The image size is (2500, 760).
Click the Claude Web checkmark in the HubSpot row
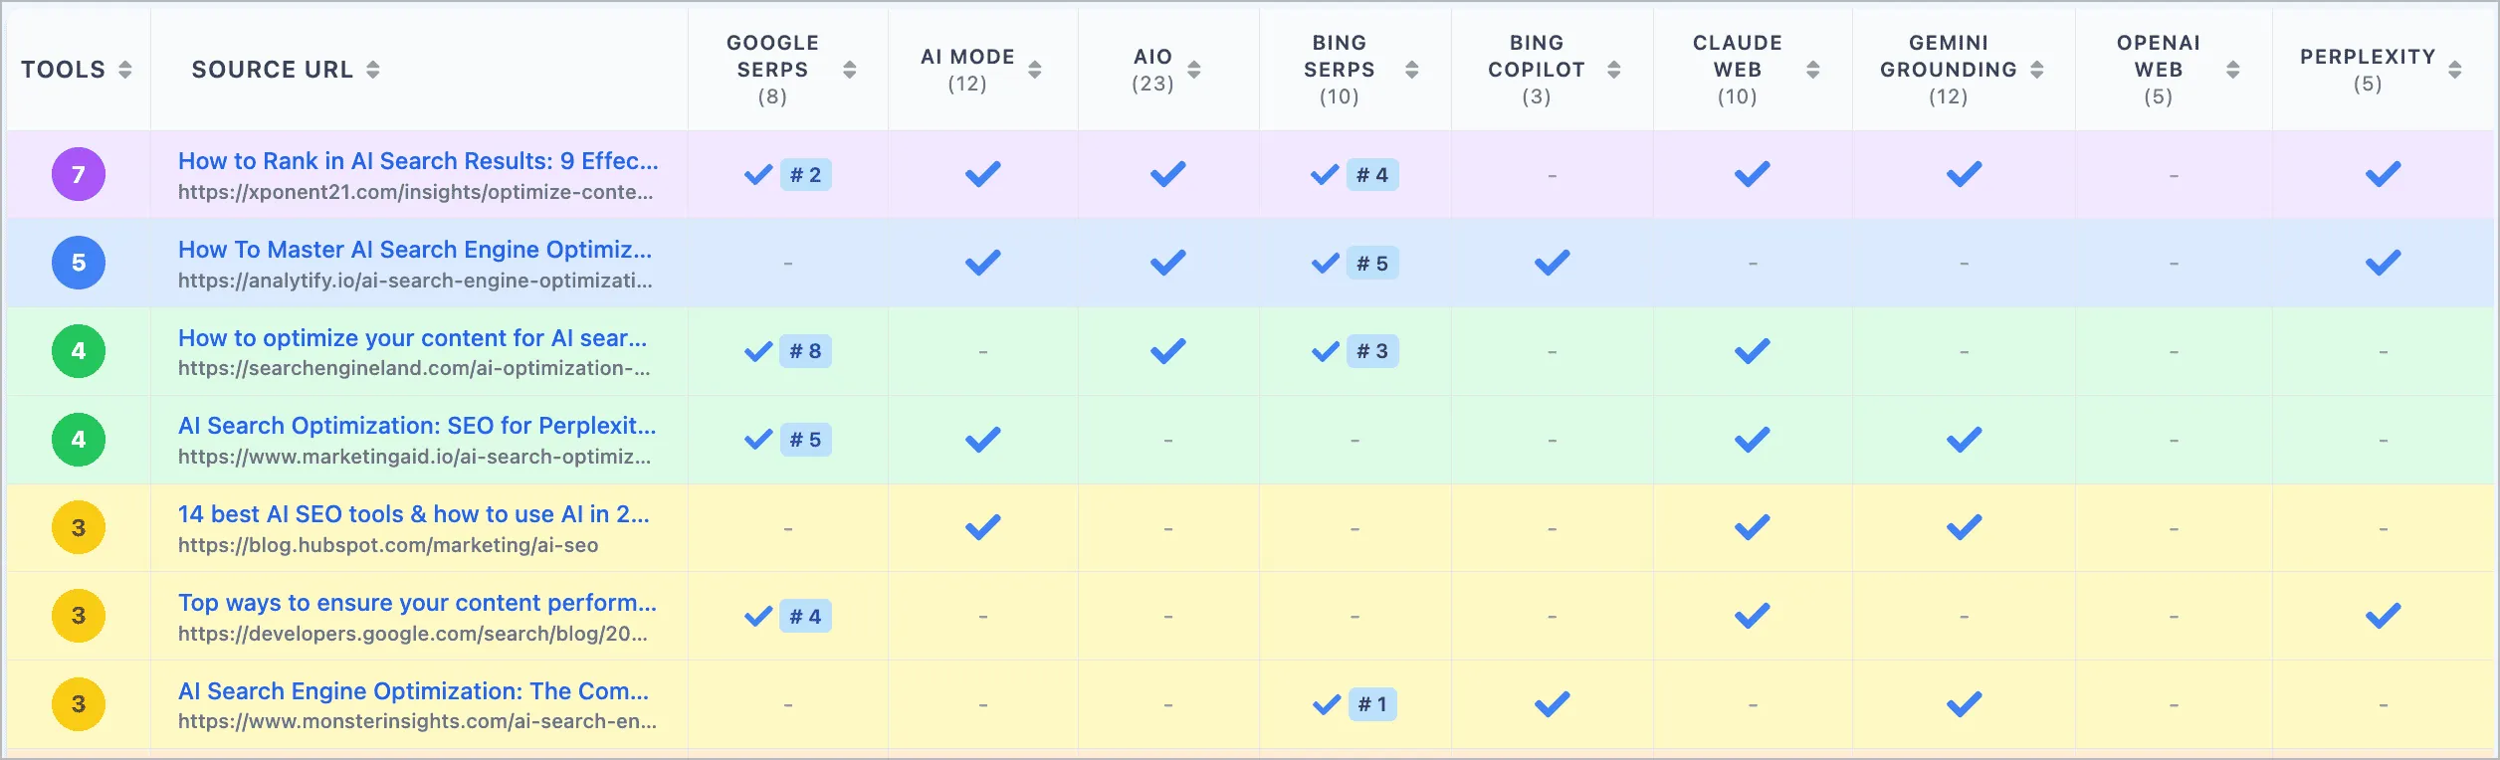pos(1752,527)
